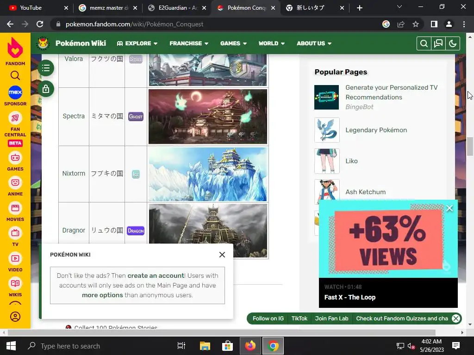Open Chrome three-dot menu
This screenshot has height=355, width=474.
coord(464,24)
